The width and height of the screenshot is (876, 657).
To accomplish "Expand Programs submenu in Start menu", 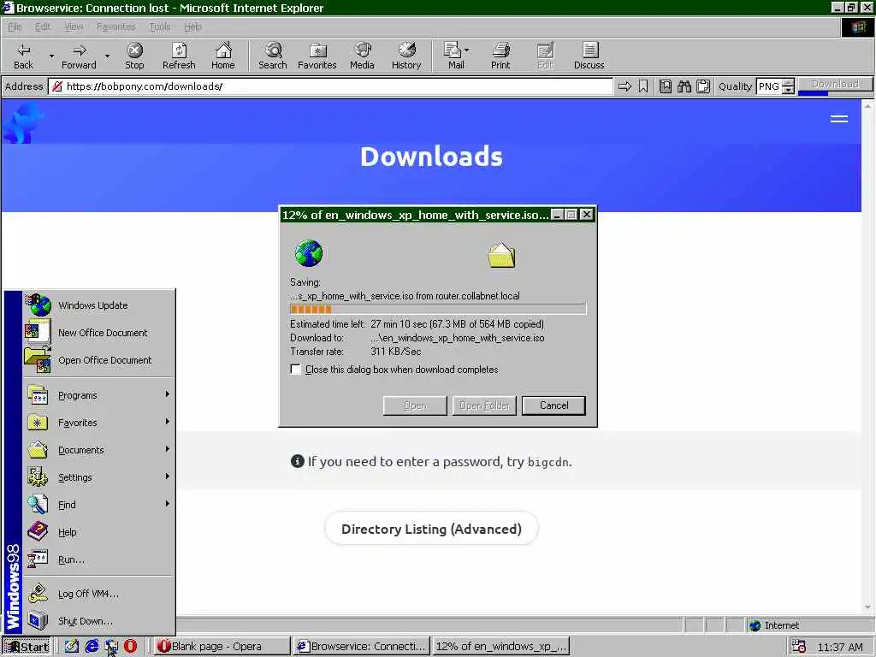I will (x=98, y=395).
